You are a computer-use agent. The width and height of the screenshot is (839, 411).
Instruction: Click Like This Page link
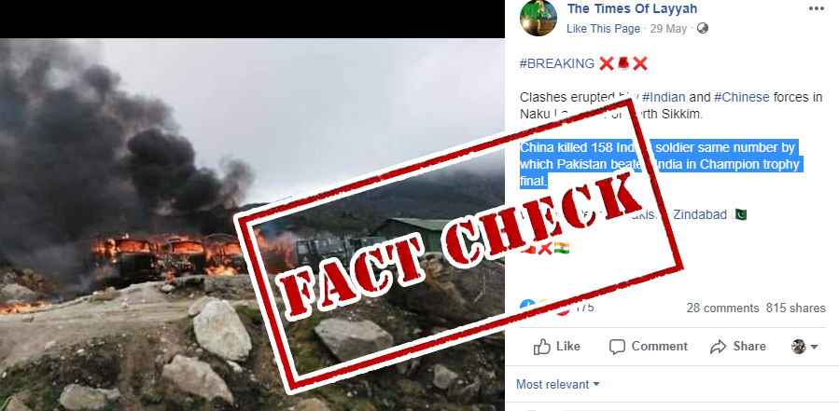[x=603, y=29]
